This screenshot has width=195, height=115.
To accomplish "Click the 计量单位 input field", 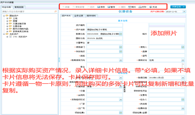I will coord(105,43).
